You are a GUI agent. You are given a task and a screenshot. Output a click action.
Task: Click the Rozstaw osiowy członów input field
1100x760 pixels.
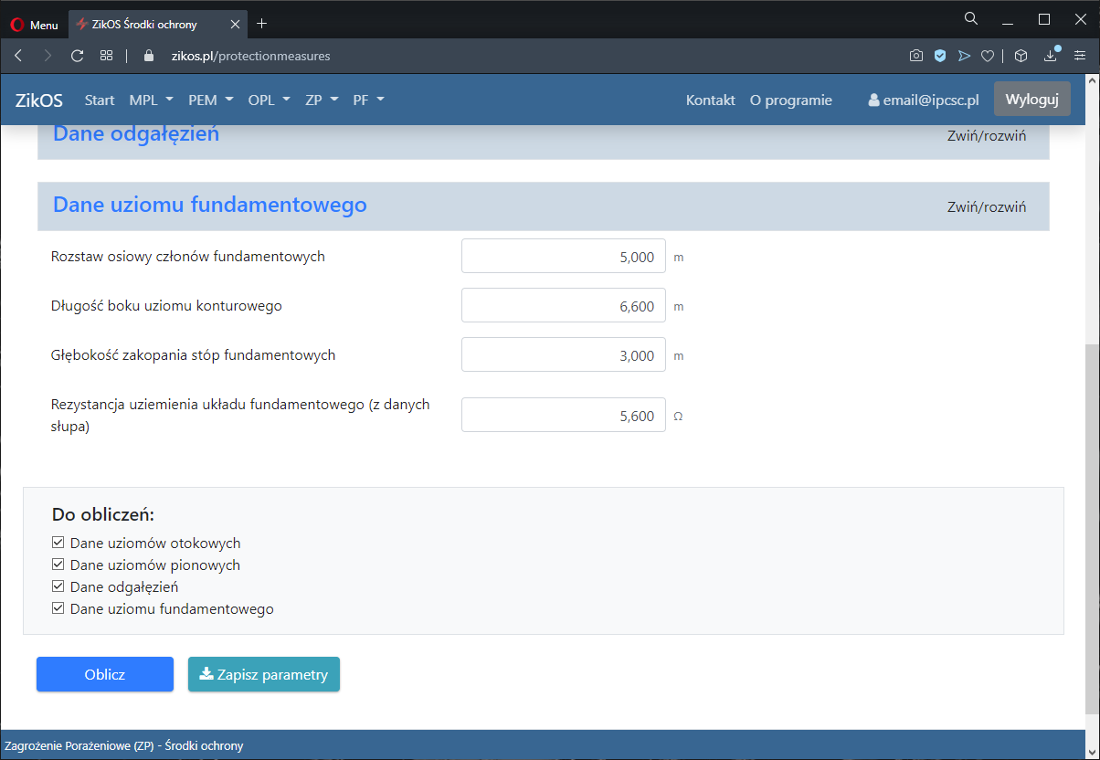pos(563,257)
